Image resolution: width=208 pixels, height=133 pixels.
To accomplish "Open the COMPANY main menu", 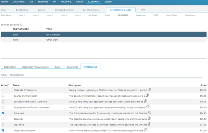I will (94, 2).
